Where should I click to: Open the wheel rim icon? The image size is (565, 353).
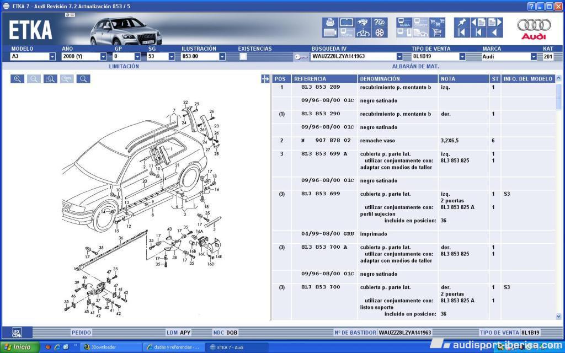point(380,33)
